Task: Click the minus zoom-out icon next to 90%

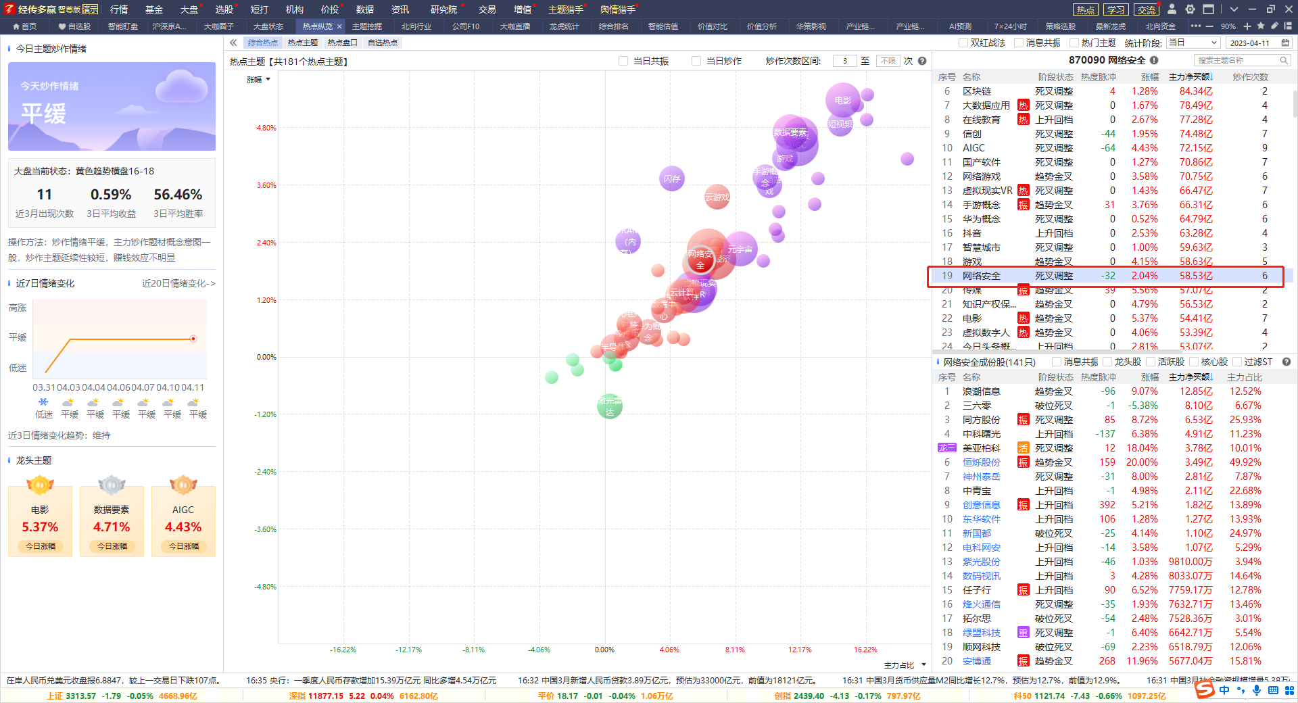Action: click(1209, 26)
